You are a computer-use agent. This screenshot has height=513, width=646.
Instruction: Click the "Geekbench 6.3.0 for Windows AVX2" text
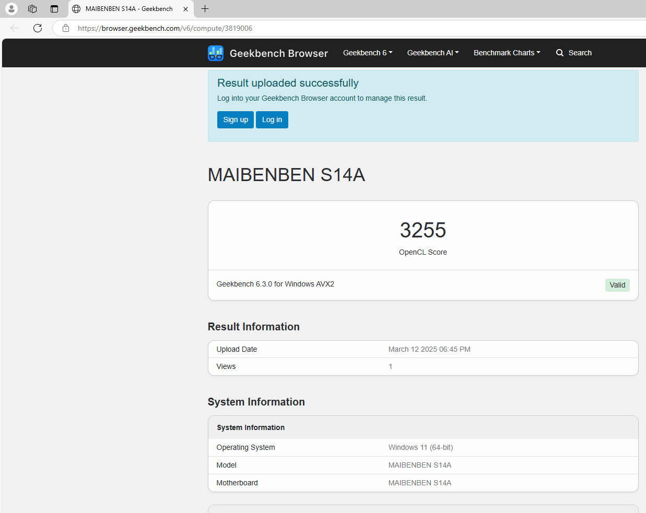275,284
